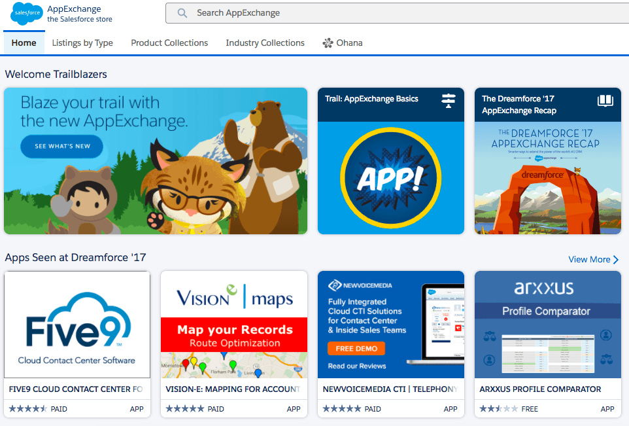Open the APP! trail badge image
Image resolution: width=629 pixels, height=426 pixels.
pyautogui.click(x=391, y=178)
